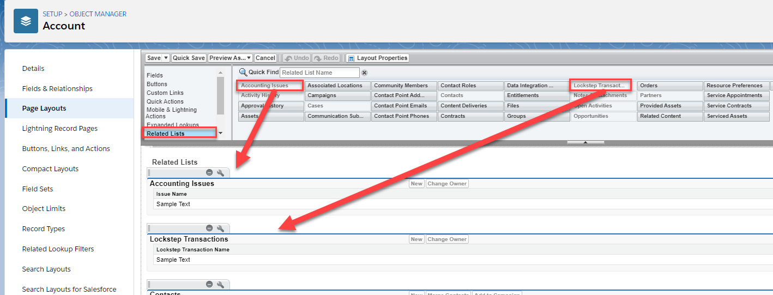Click the wrench icon above Contacts list
773x295 pixels.
pos(220,284)
